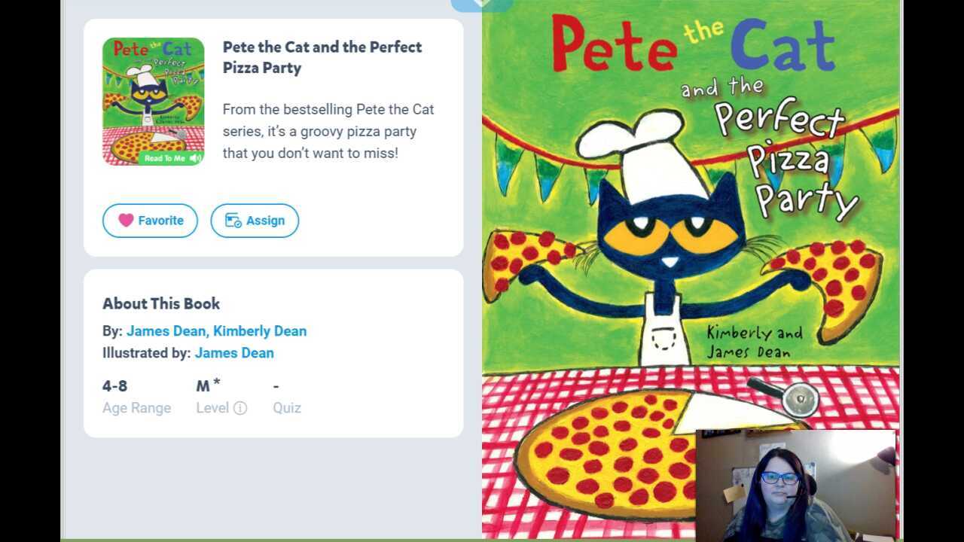Click the Read To Me progress badge

point(166,158)
